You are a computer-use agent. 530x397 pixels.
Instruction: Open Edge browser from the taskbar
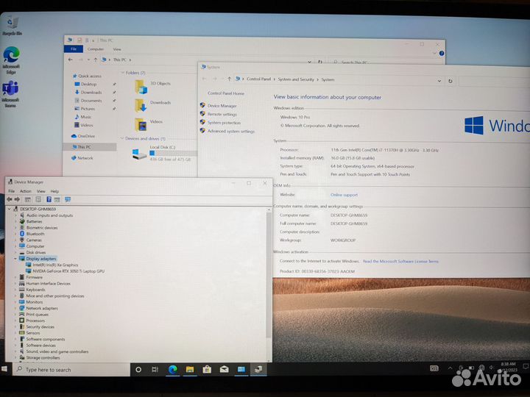click(173, 369)
